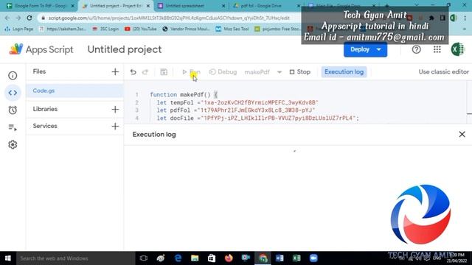Reload the page in Chrome
This screenshot has height=265, width=472.
(x=29, y=18)
